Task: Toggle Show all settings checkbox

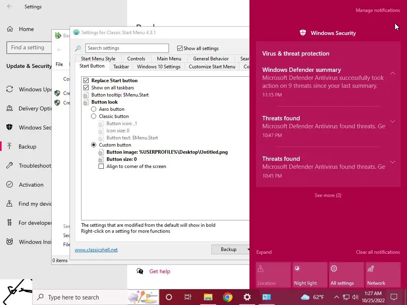Action: (x=180, y=48)
